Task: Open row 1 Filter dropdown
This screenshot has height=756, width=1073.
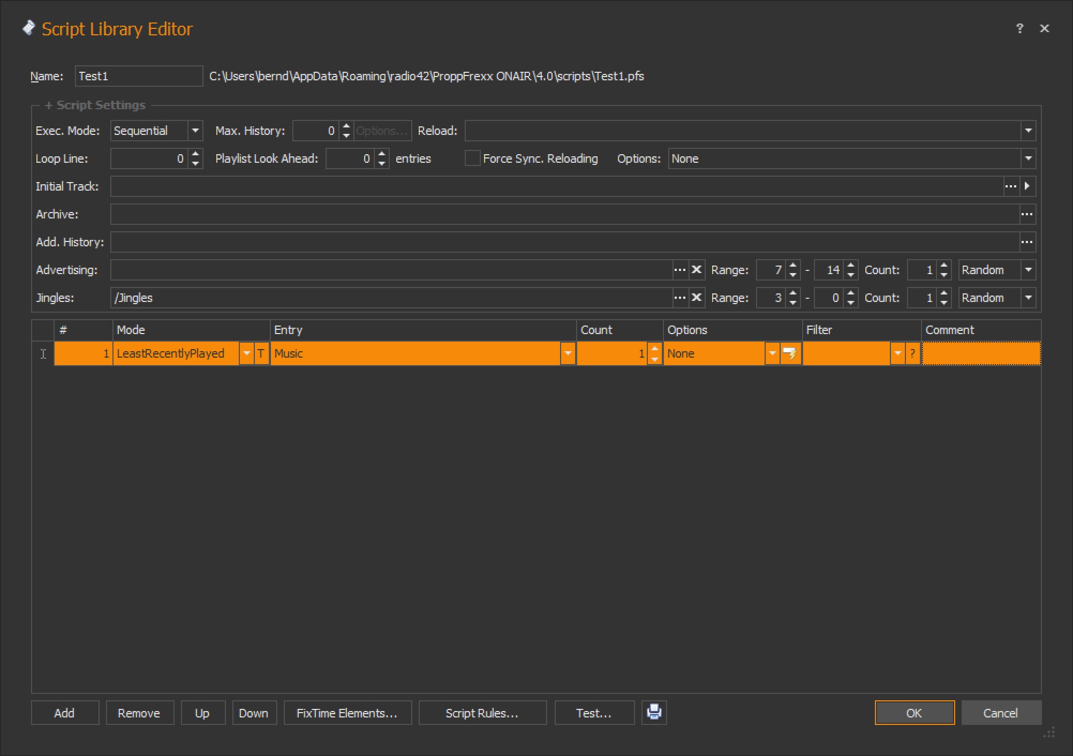Action: 897,353
